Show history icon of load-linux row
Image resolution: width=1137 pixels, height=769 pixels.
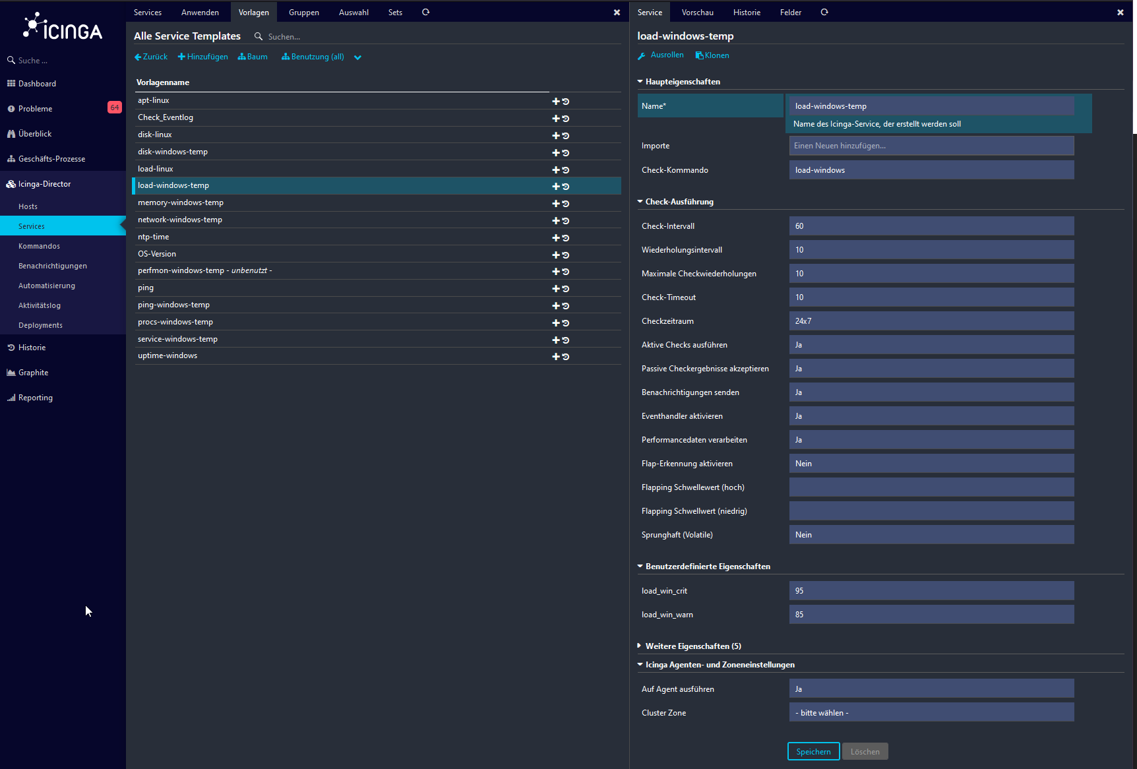[566, 170]
